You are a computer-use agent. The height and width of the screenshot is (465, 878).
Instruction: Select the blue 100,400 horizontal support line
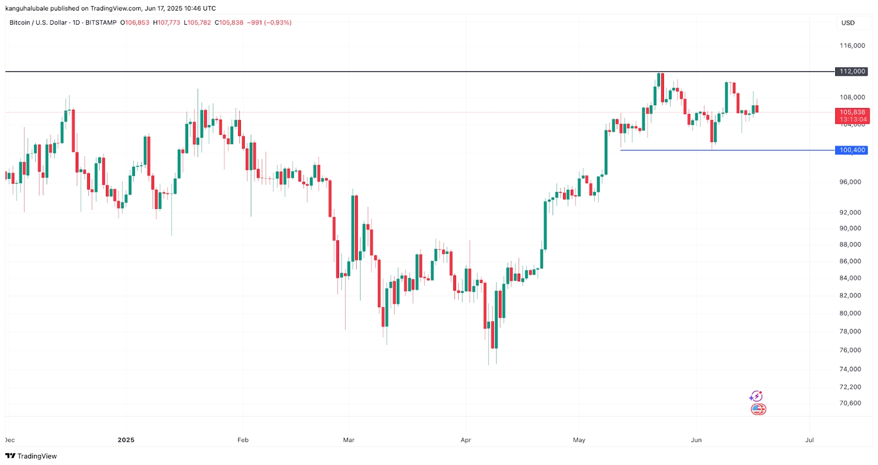pos(768,150)
